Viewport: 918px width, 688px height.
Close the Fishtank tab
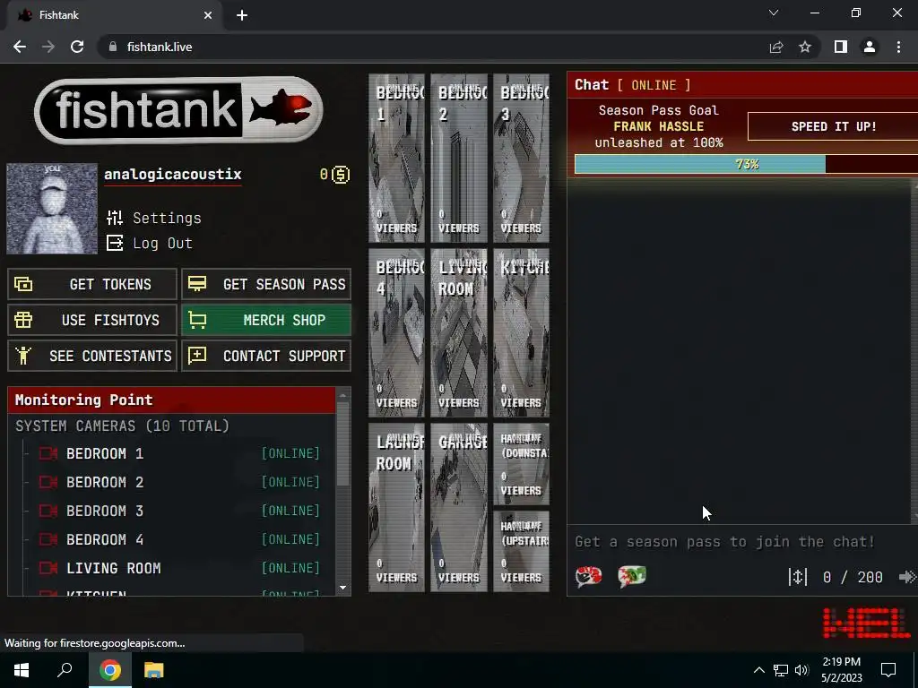(208, 15)
